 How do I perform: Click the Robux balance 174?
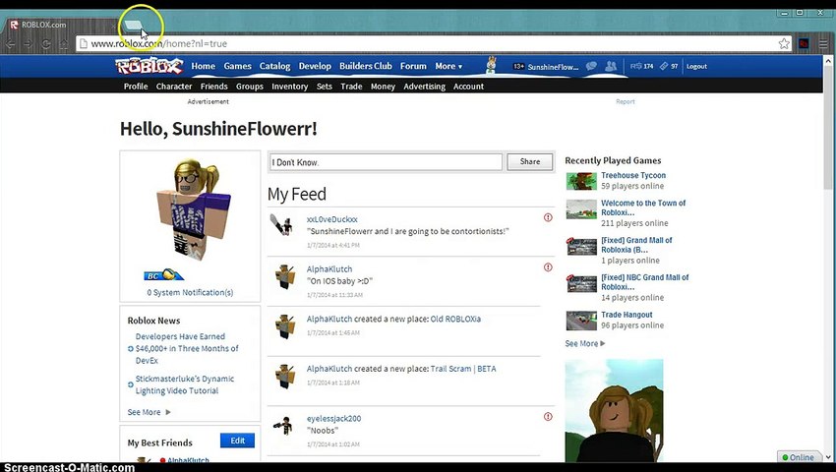point(641,66)
